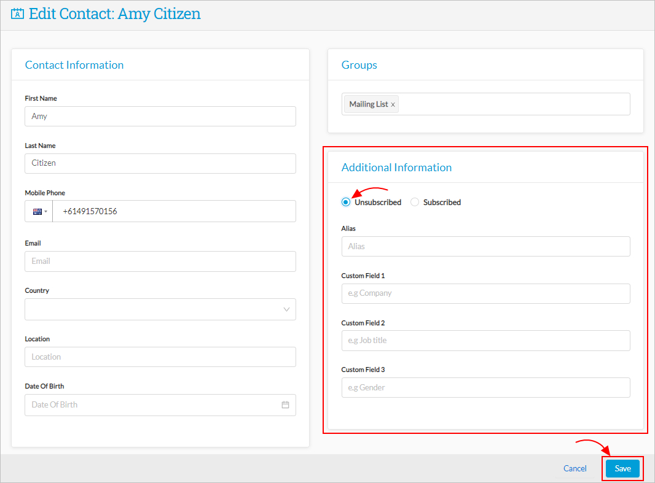Screen dimensions: 655x483
Task: Click the Contact Information heading
Action: coord(74,65)
